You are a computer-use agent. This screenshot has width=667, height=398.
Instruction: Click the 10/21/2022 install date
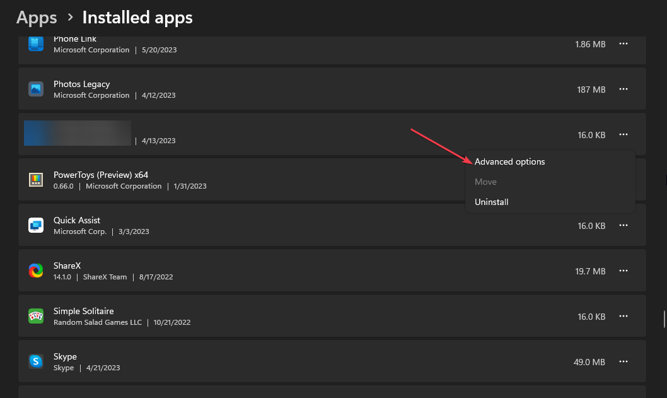coord(172,322)
